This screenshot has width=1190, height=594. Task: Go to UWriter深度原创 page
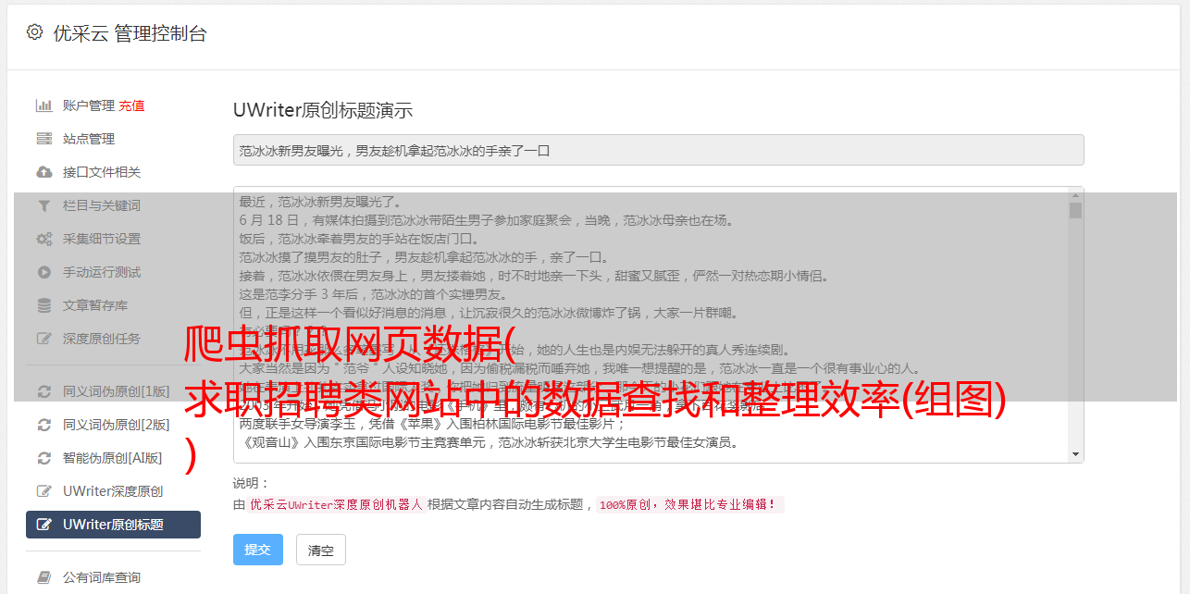pyautogui.click(x=113, y=491)
